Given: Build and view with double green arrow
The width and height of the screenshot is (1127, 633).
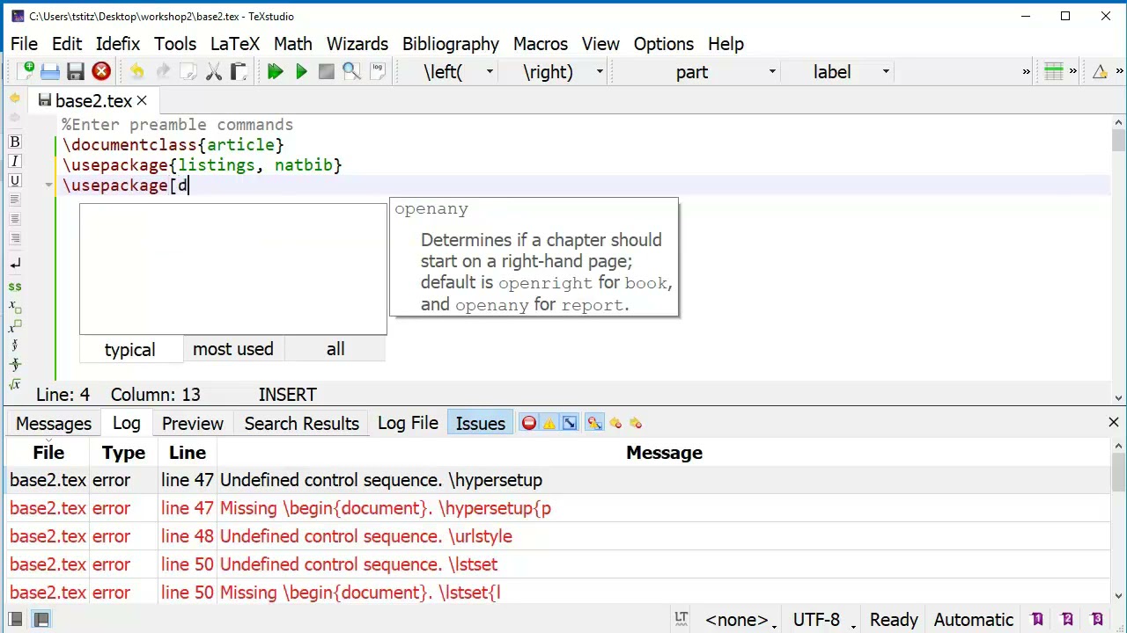Looking at the screenshot, I should [x=276, y=71].
